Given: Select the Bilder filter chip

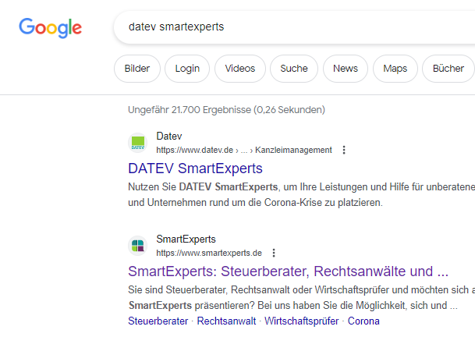Looking at the screenshot, I should tap(137, 69).
